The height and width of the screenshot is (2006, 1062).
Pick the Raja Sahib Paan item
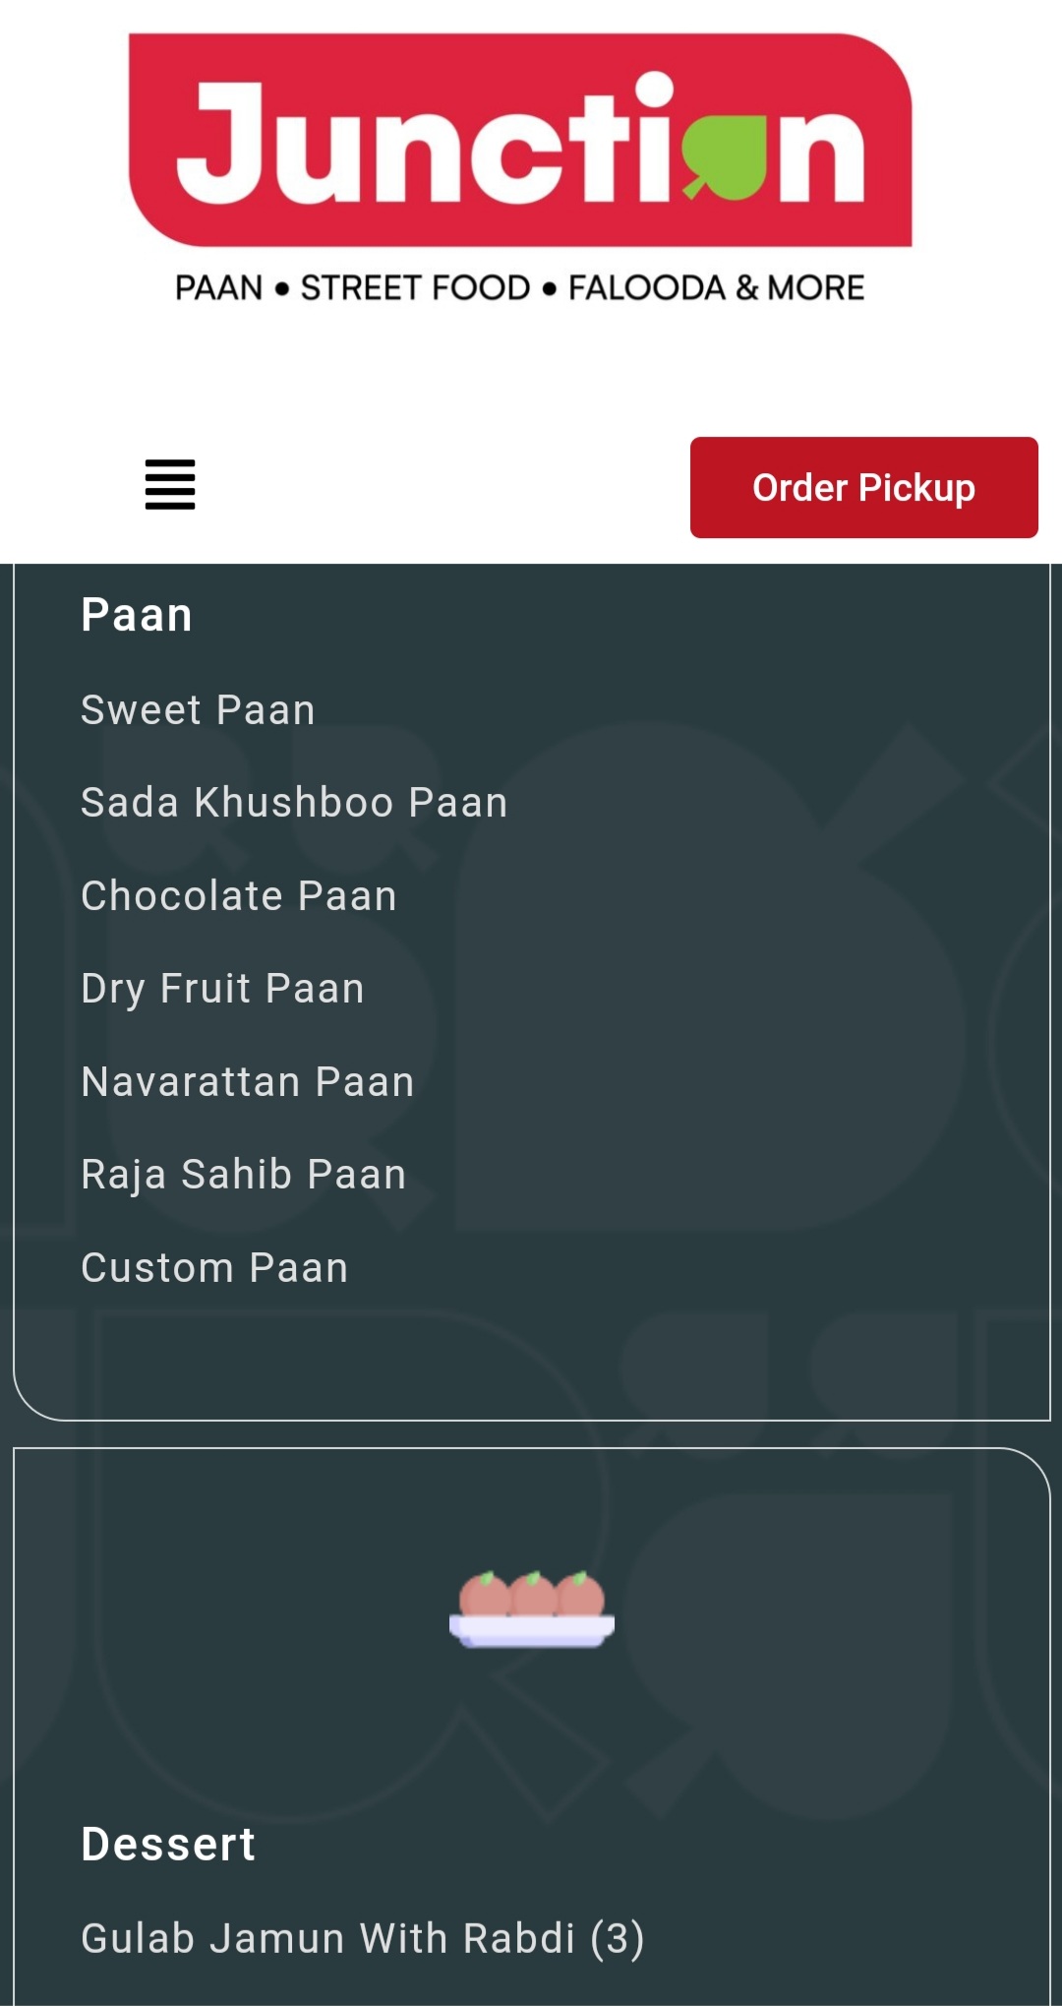(x=244, y=1174)
